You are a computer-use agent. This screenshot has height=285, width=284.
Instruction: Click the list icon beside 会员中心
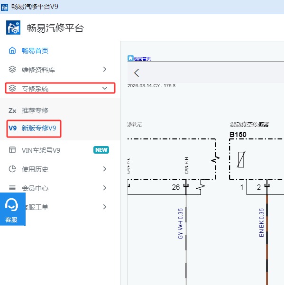pos(12,188)
